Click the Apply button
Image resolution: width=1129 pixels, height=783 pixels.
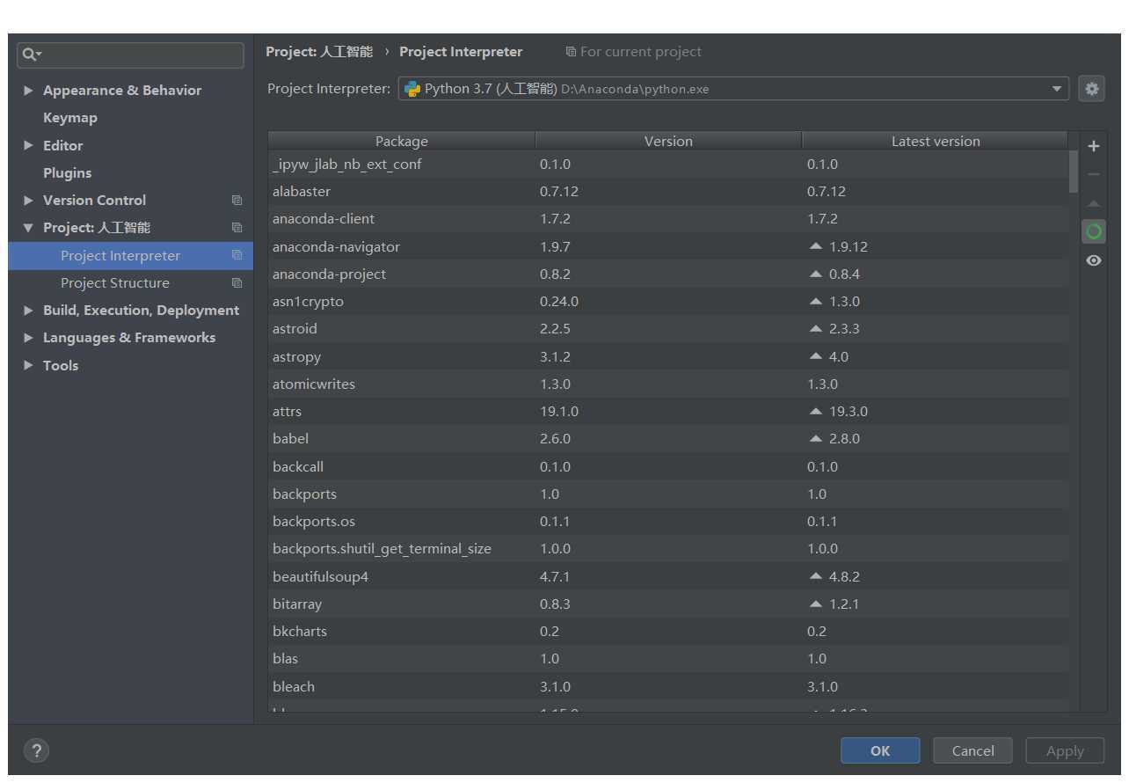(x=1065, y=750)
